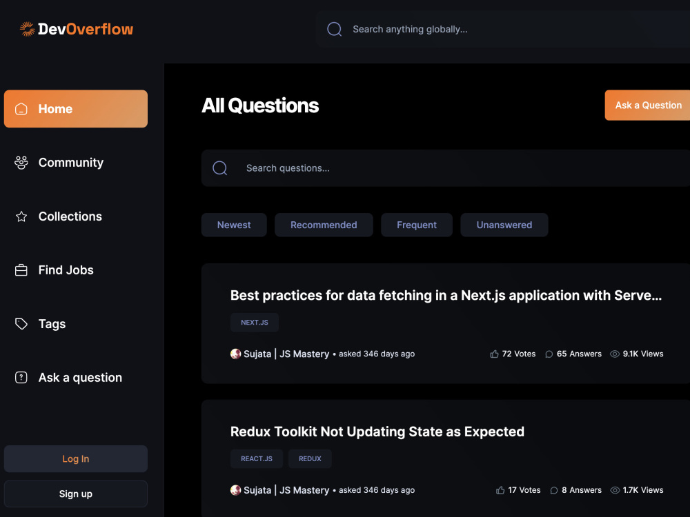Click the question mark icon in the sidebar
The width and height of the screenshot is (690, 517).
click(21, 378)
